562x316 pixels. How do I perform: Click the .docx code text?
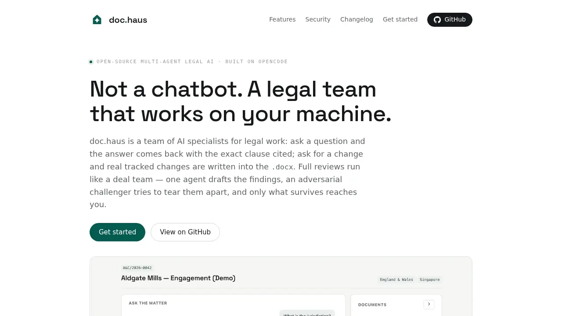coord(283,167)
